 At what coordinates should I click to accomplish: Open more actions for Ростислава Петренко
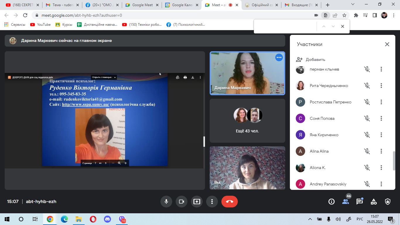click(x=381, y=102)
